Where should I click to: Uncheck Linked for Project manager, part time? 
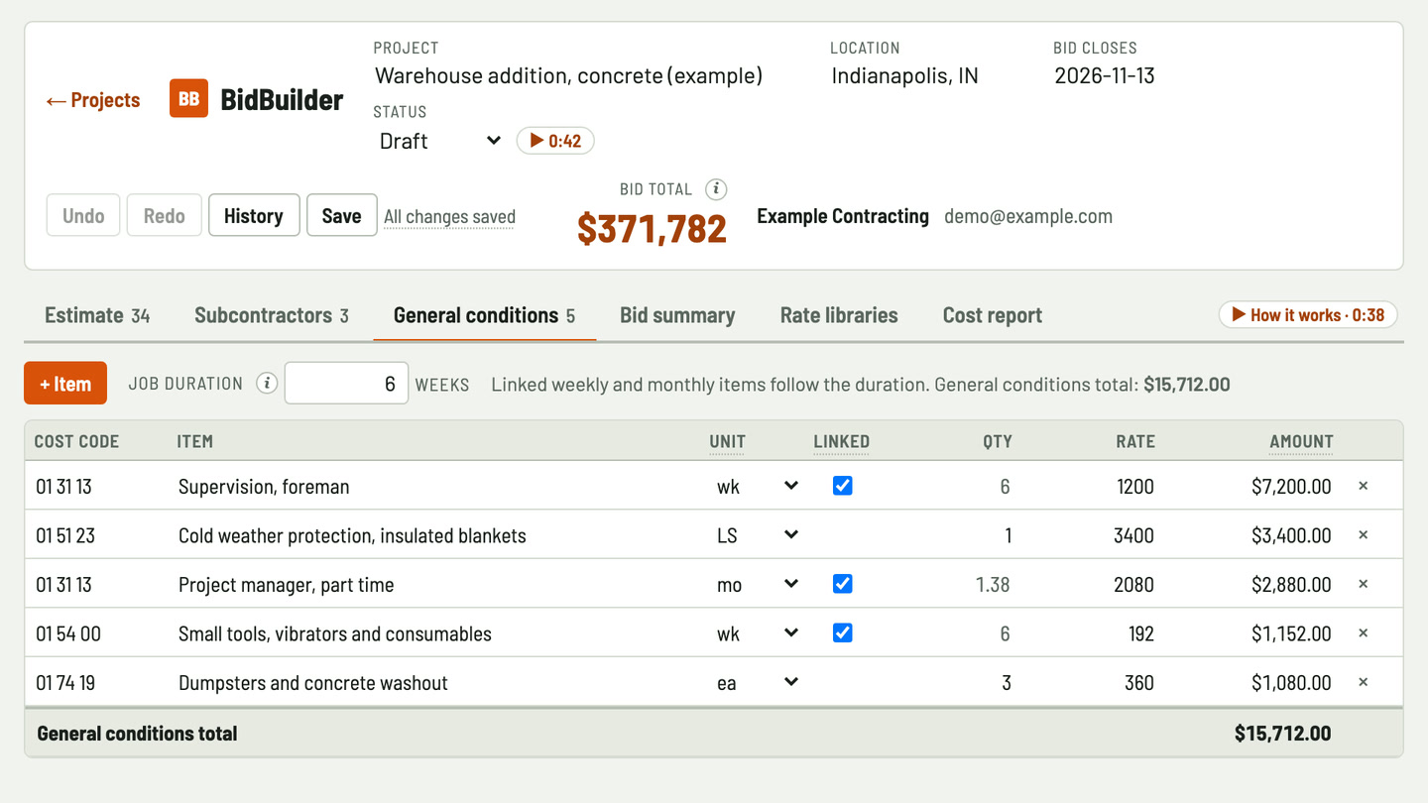pyautogui.click(x=842, y=584)
